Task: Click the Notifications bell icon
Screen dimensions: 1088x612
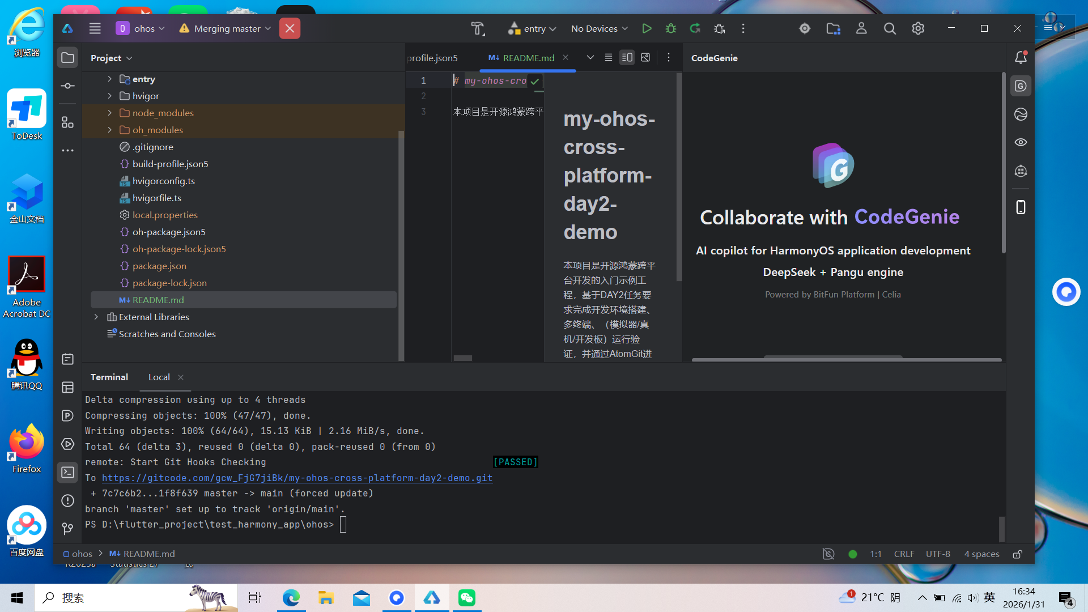Action: [1021, 57]
